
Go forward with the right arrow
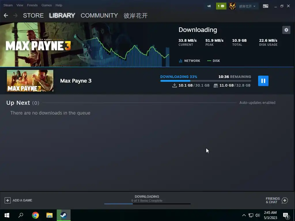tap(16, 16)
